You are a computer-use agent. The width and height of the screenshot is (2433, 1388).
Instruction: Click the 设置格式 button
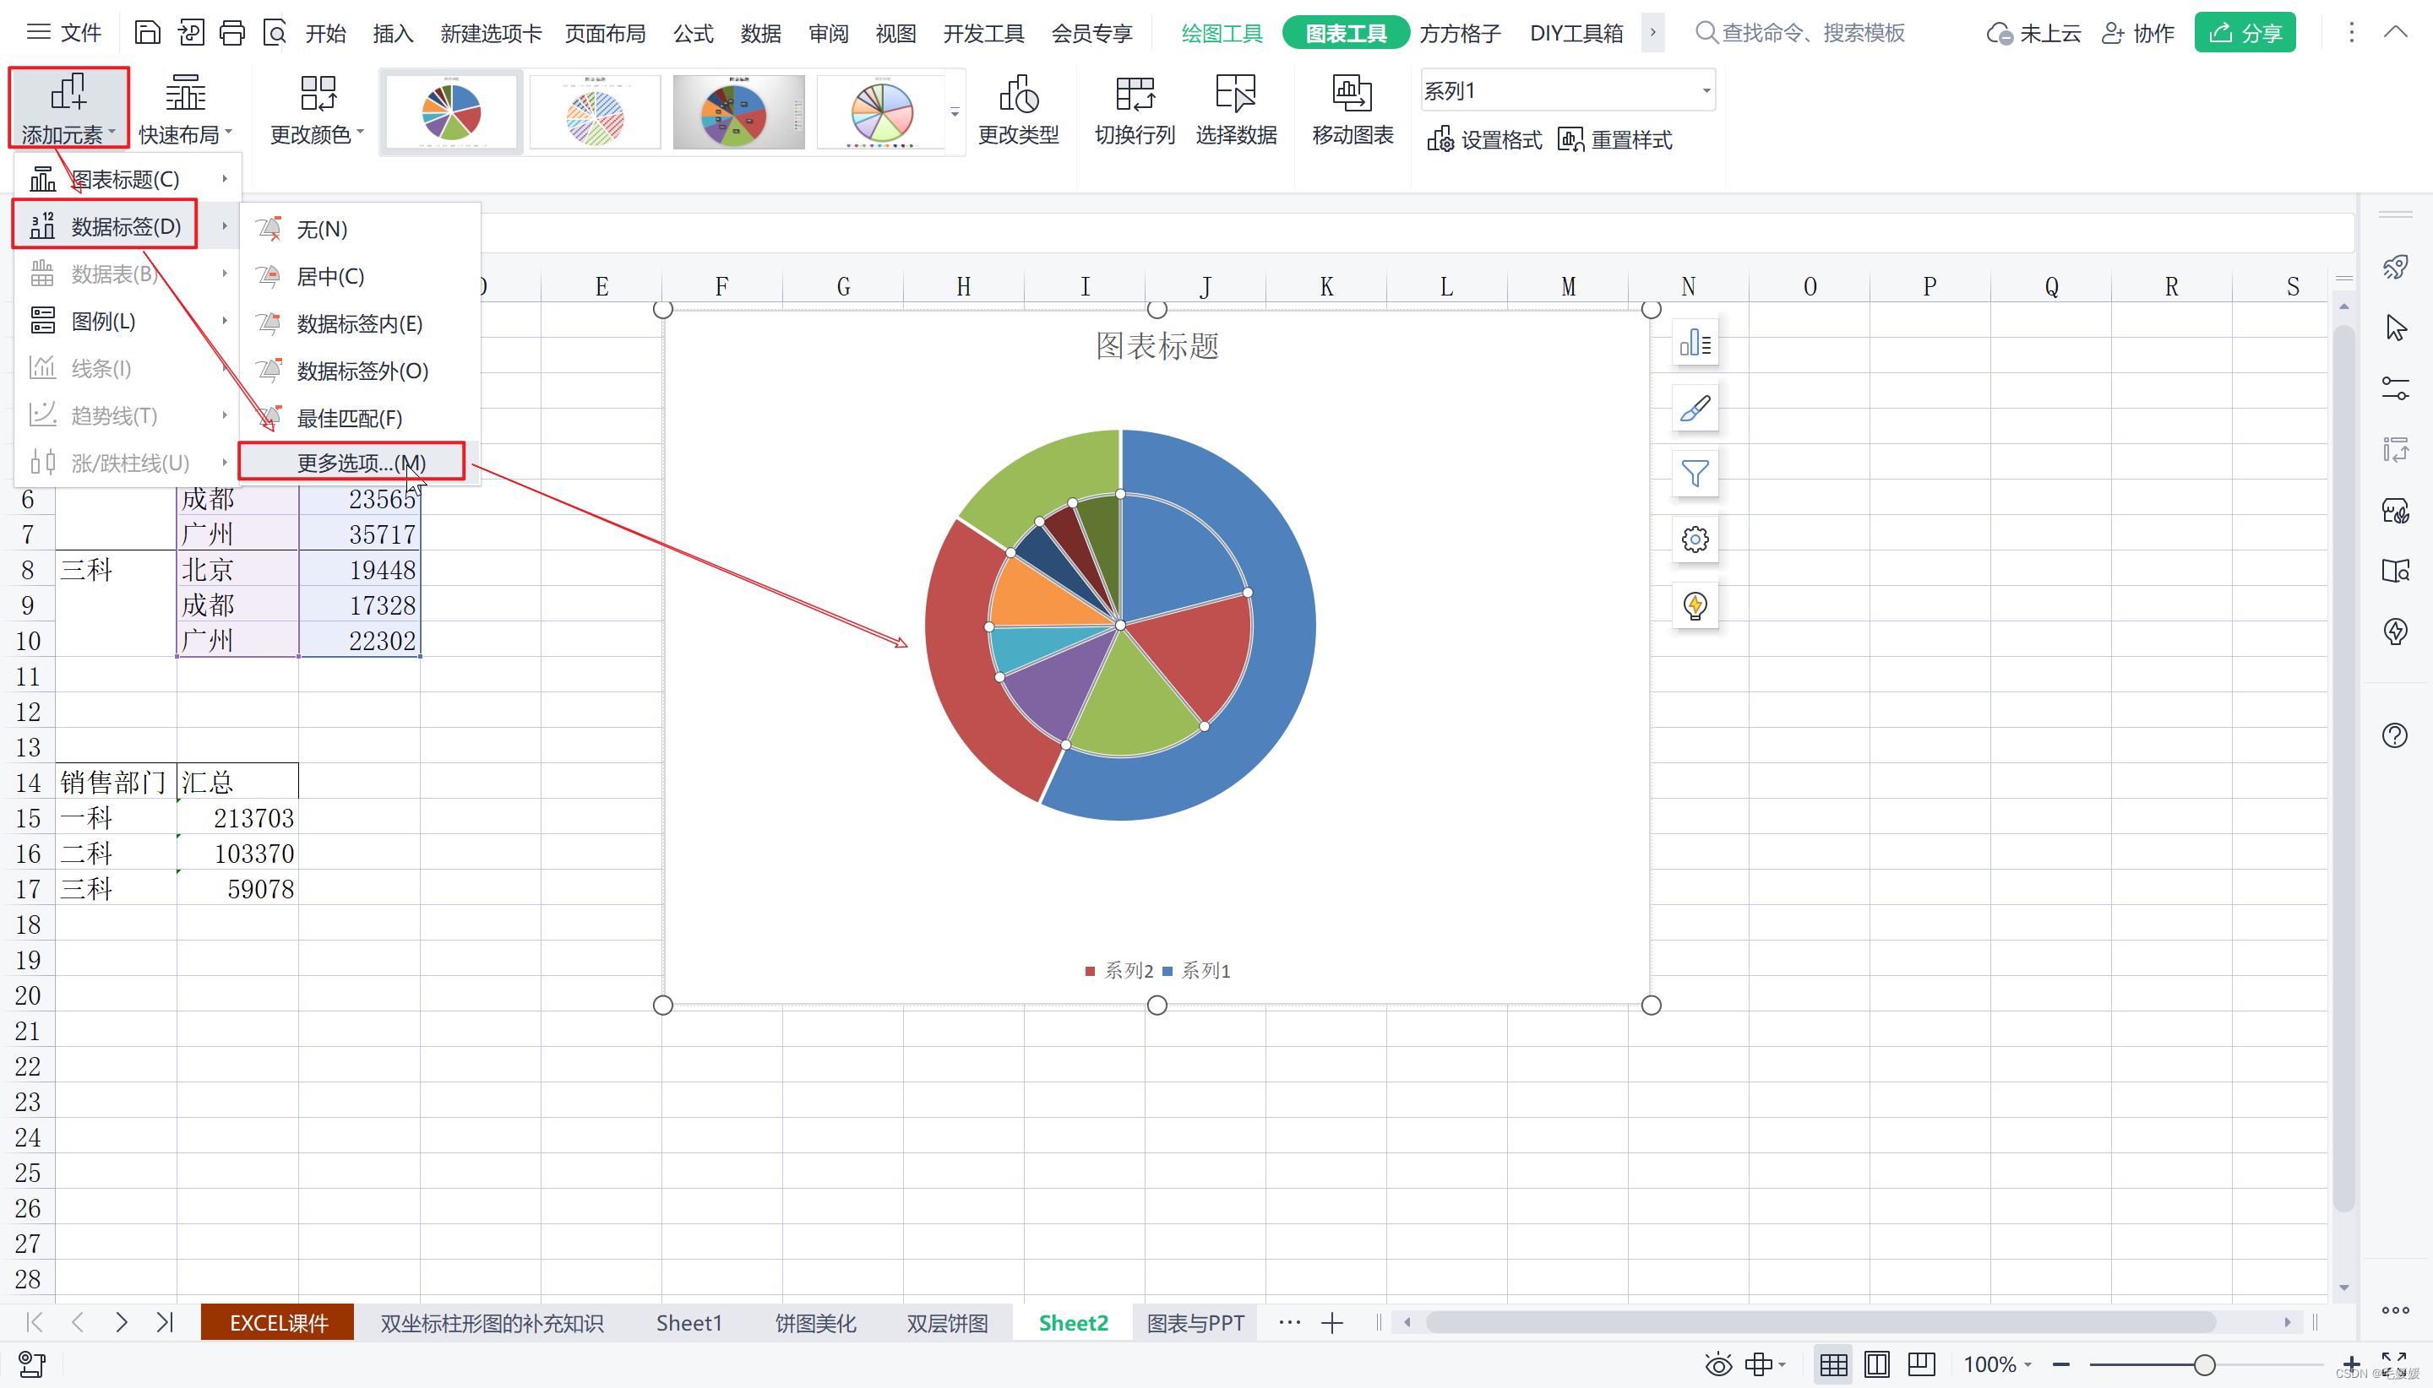pos(1484,140)
